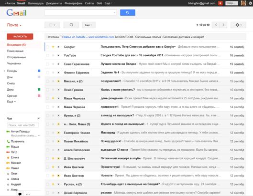Screen dimensions: 253x196
Task: Open the Отправленные folder
Action: coord(16,57)
